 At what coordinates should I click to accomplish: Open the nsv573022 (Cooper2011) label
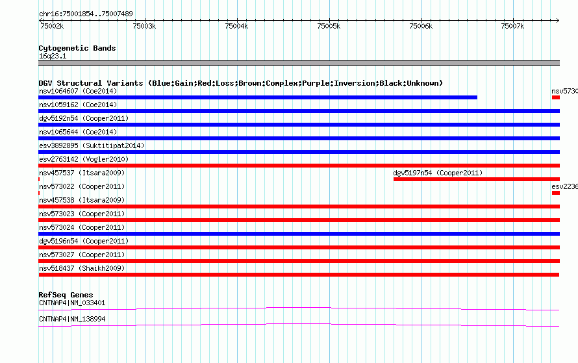coord(82,186)
